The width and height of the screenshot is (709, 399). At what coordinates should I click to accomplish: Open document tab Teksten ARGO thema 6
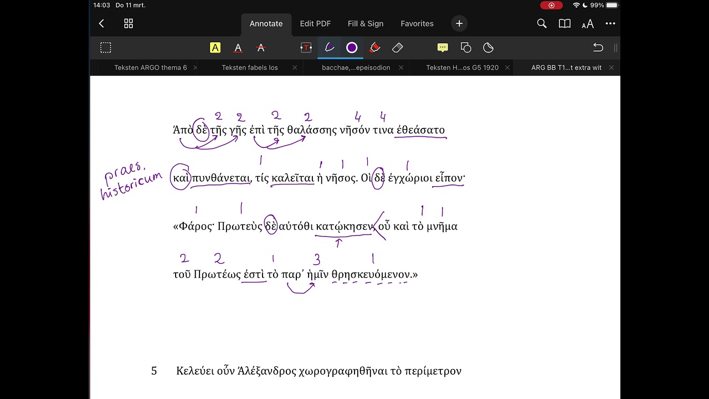pyautogui.click(x=151, y=68)
